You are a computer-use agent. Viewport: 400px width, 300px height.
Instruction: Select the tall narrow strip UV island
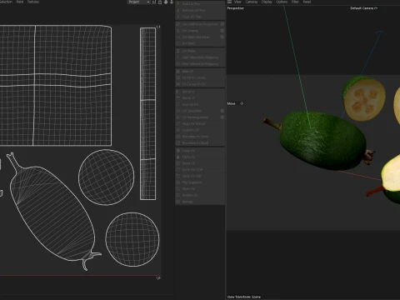click(147, 113)
